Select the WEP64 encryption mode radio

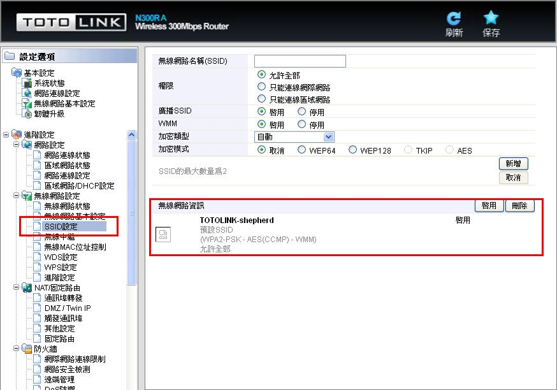(x=301, y=150)
